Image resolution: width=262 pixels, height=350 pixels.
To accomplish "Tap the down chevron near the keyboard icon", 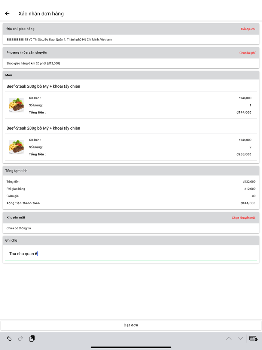I will pos(240,338).
